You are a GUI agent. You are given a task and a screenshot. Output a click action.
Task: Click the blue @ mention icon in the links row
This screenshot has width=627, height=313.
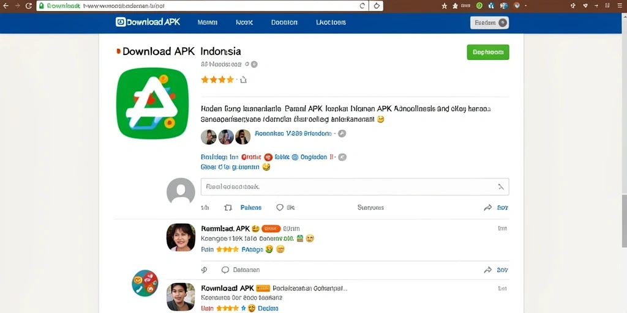click(x=295, y=157)
